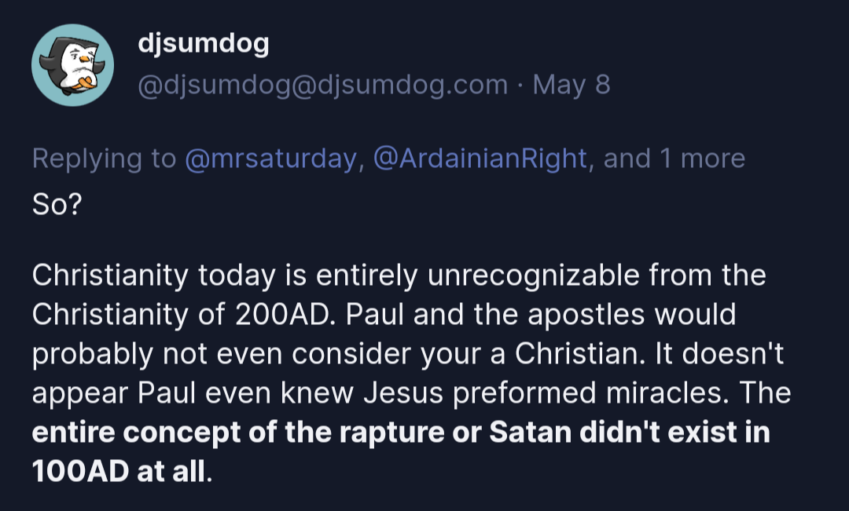The height and width of the screenshot is (511, 849).
Task: Expand the "and 1 more" recipients
Action: coord(674,159)
